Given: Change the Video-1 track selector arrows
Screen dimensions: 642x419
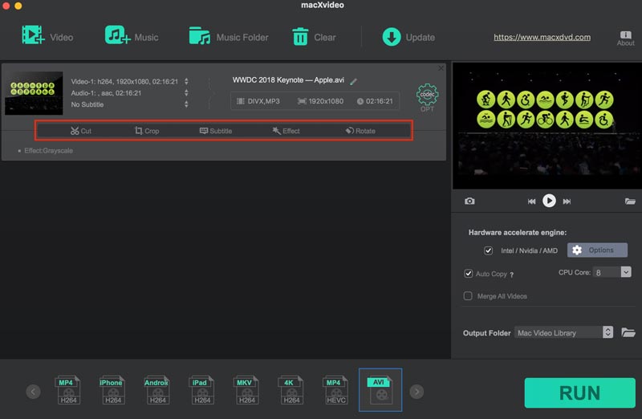Looking at the screenshot, I should point(186,82).
